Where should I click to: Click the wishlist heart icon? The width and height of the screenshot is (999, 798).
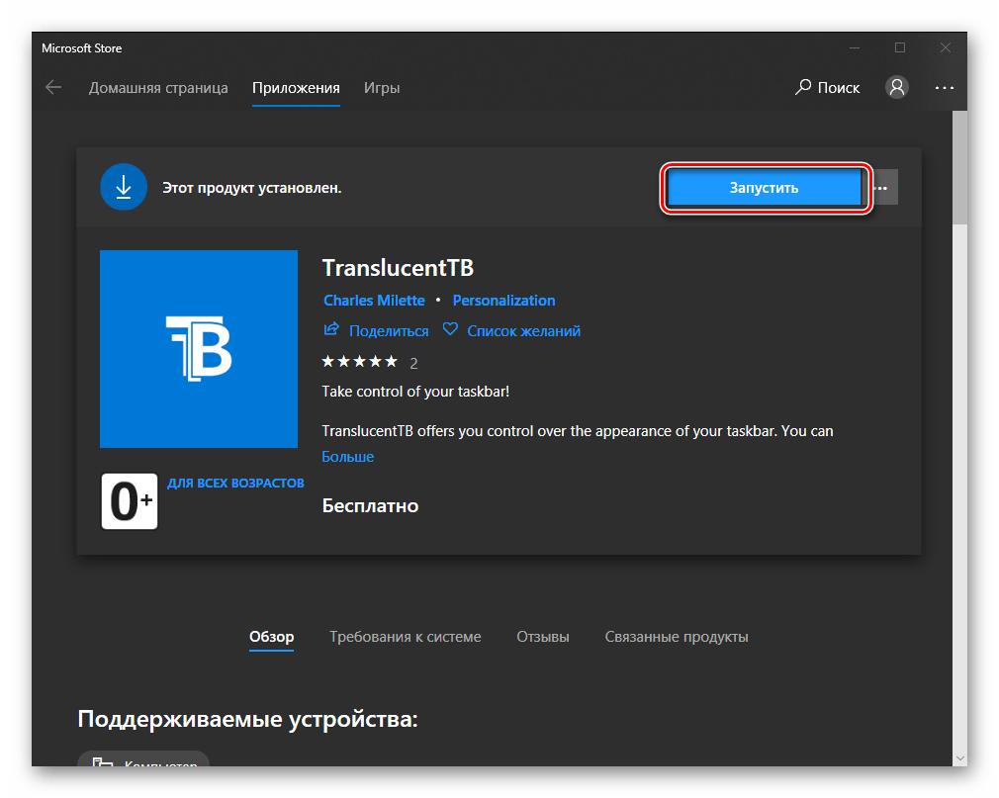pos(450,329)
